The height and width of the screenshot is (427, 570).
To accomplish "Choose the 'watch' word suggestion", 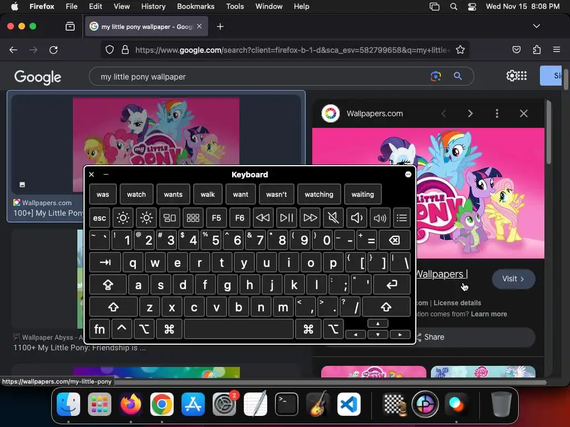I will click(x=136, y=194).
